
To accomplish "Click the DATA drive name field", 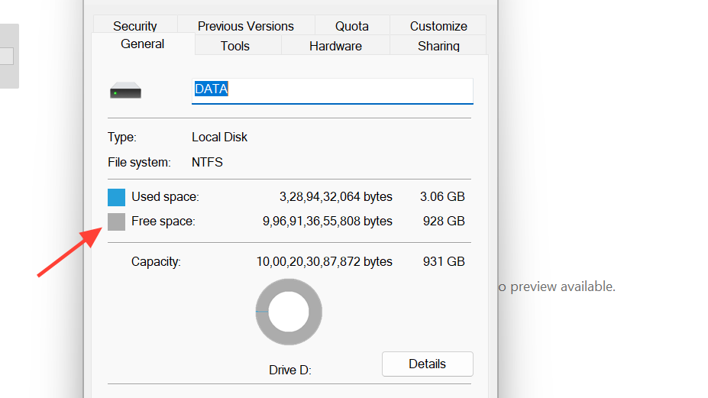I will click(332, 89).
